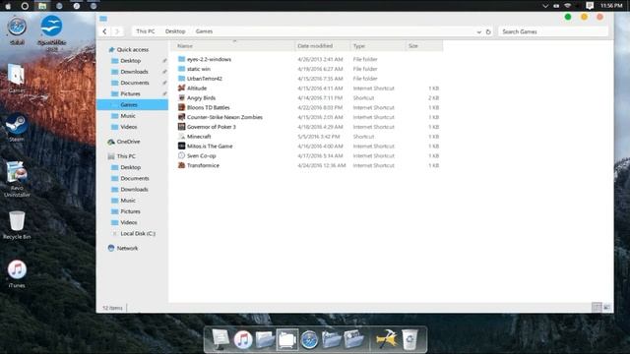Open the Finder monitor icon in dock
This screenshot has height=354, width=630.
[x=220, y=339]
